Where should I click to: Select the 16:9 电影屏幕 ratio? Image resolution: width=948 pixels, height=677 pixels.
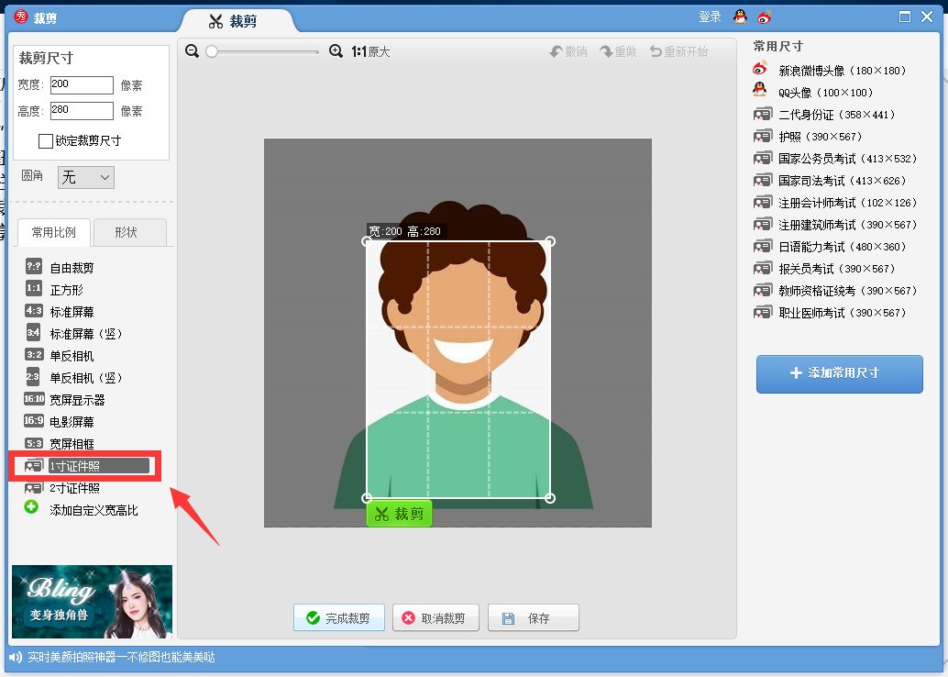pyautogui.click(x=59, y=421)
